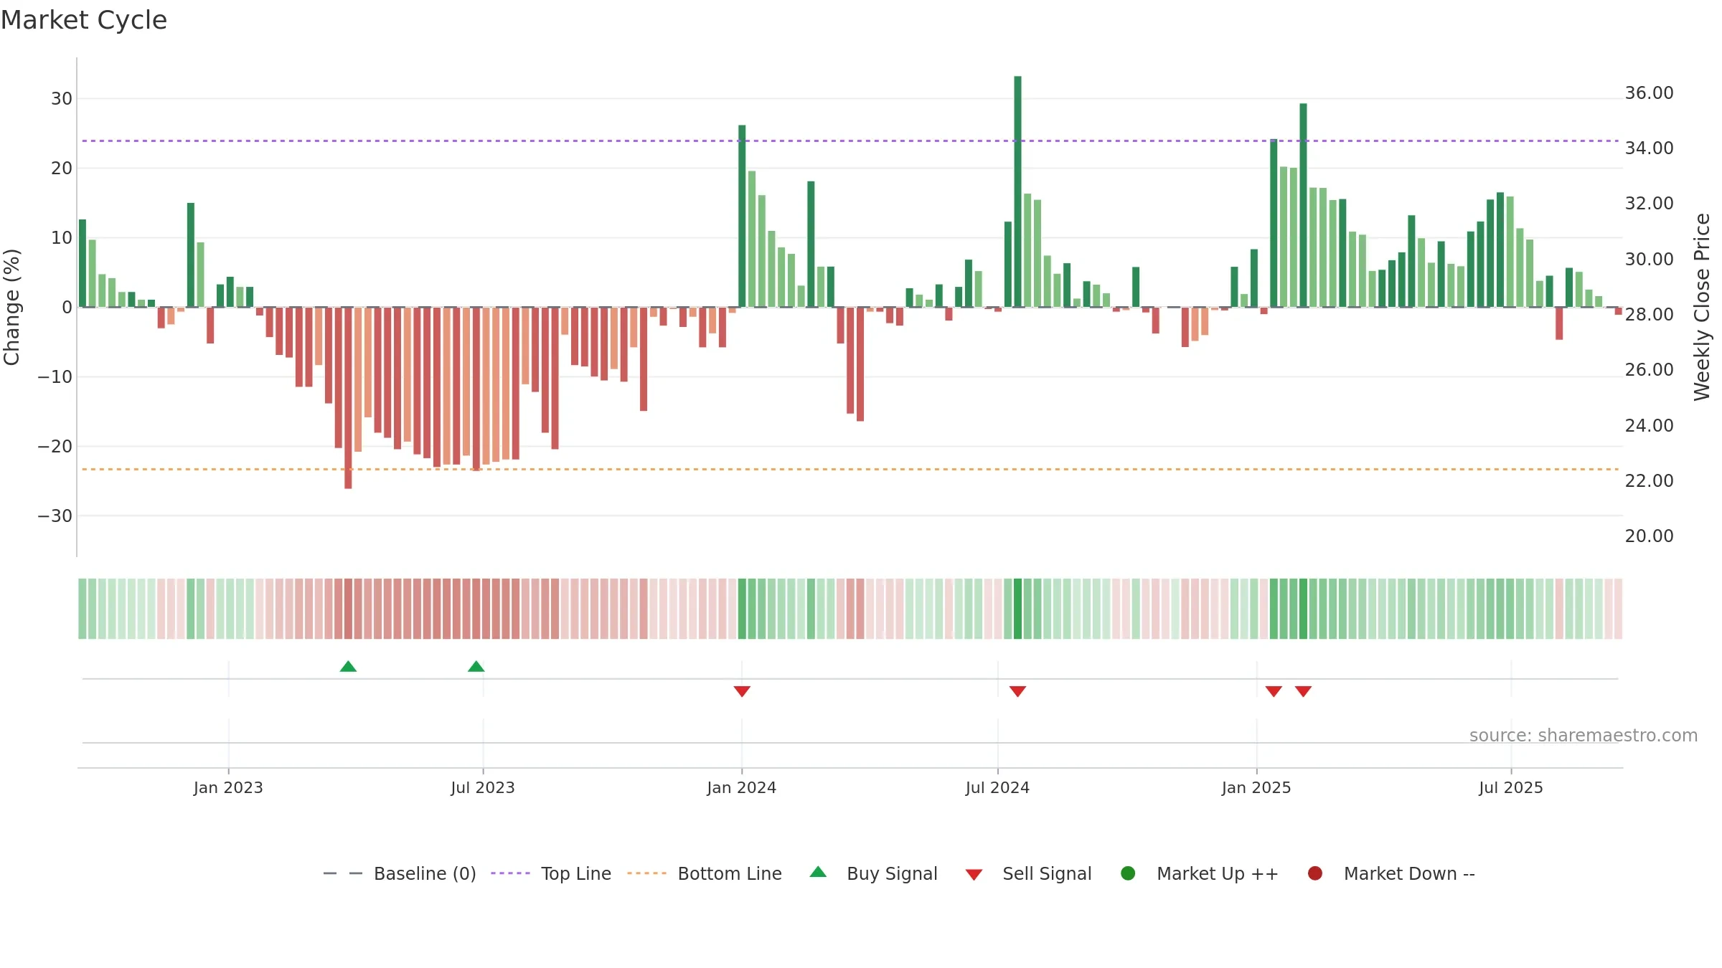Toggle the Bottom Line legend label
This screenshot has width=1722, height=968.
[730, 873]
